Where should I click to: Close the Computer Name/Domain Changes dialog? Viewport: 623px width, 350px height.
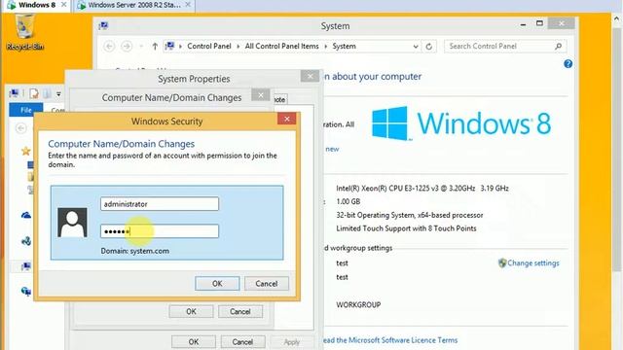[x=261, y=95]
